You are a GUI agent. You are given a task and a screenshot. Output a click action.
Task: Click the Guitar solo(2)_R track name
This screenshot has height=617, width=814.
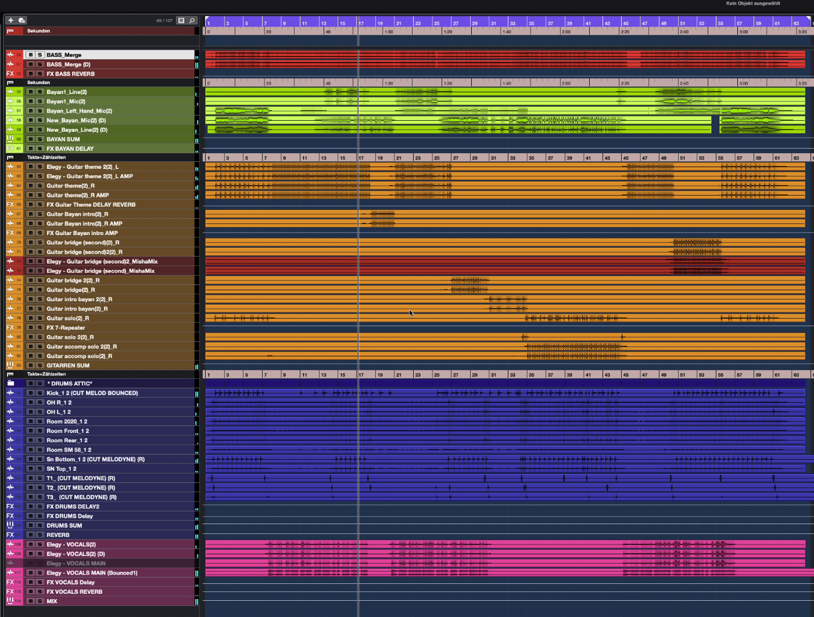pyautogui.click(x=67, y=318)
